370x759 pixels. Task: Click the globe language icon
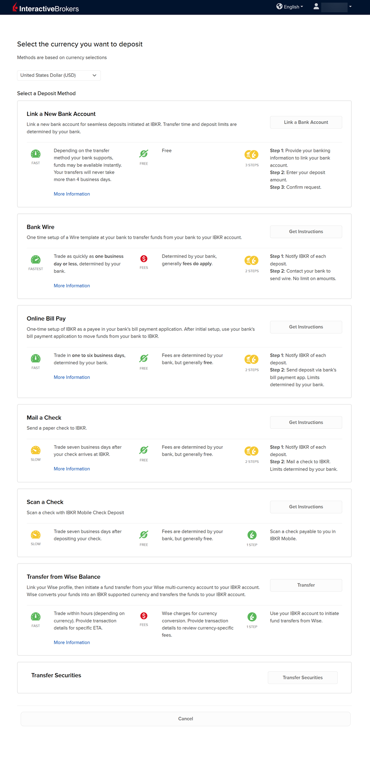point(279,6)
